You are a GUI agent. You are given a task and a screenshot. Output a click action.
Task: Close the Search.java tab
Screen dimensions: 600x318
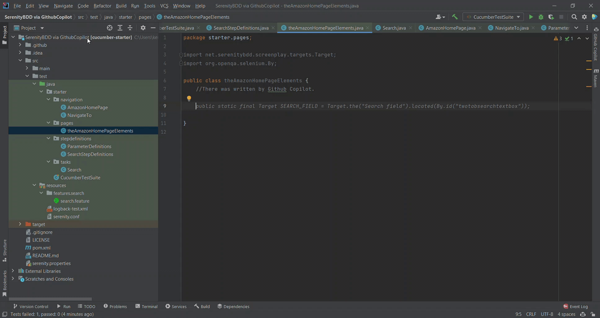click(x=411, y=28)
